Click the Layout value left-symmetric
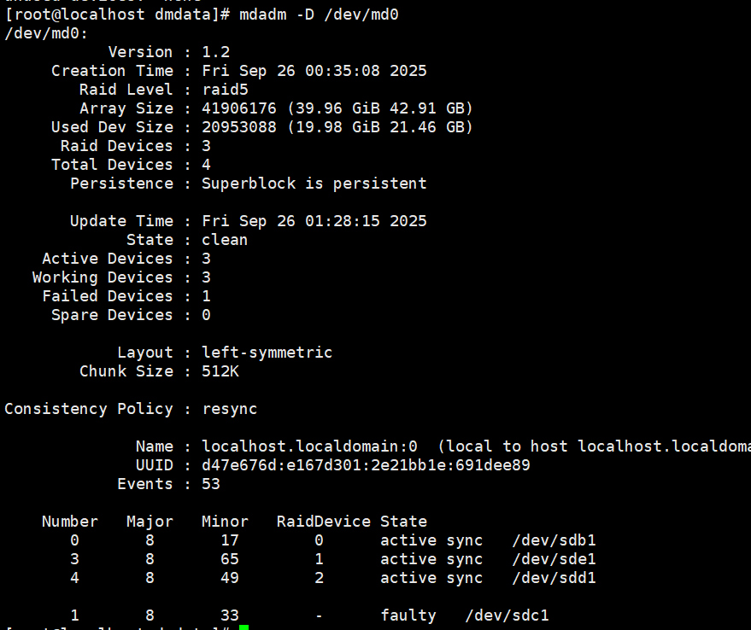This screenshot has height=630, width=751. (x=267, y=353)
